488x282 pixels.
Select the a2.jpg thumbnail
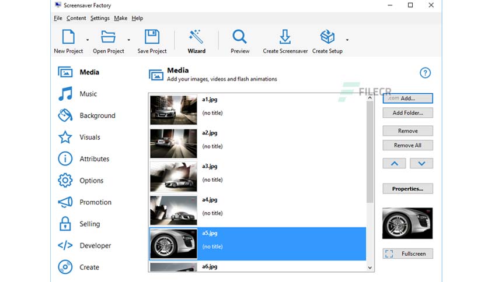pos(174,143)
